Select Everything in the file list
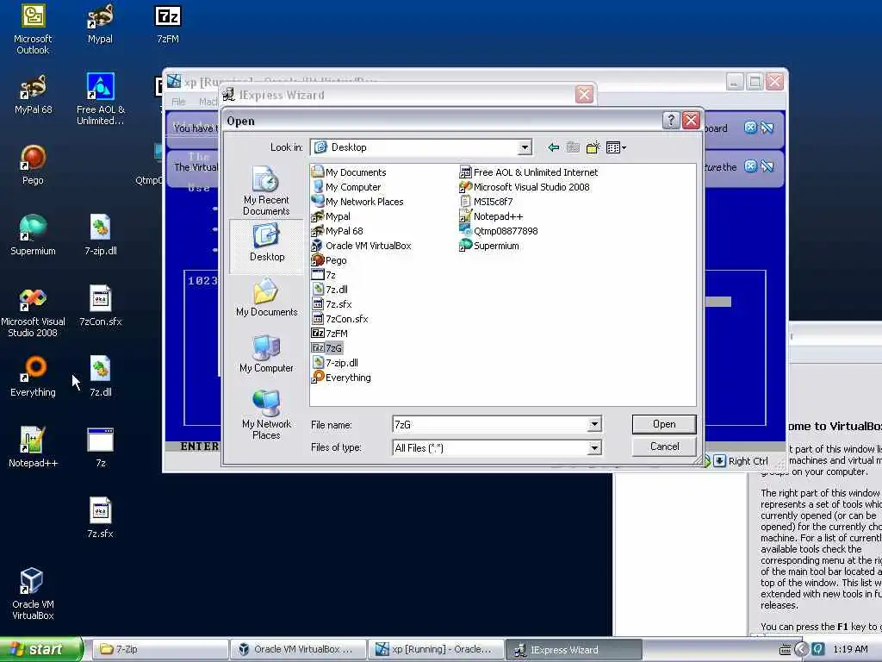This screenshot has height=662, width=882. pos(341,378)
